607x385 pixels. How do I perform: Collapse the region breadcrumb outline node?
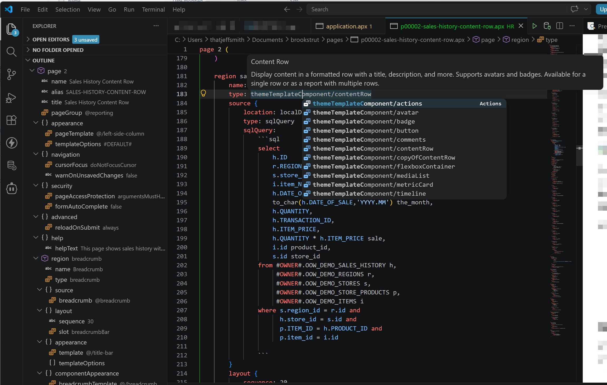[x=36, y=259]
